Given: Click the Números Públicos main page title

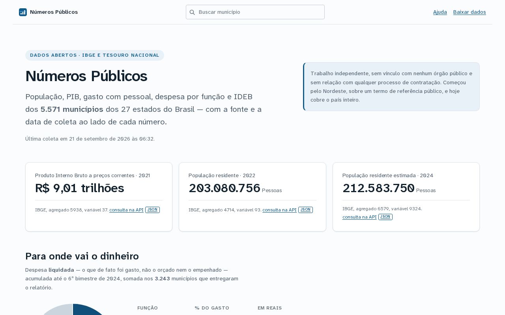Looking at the screenshot, I should (86, 76).
